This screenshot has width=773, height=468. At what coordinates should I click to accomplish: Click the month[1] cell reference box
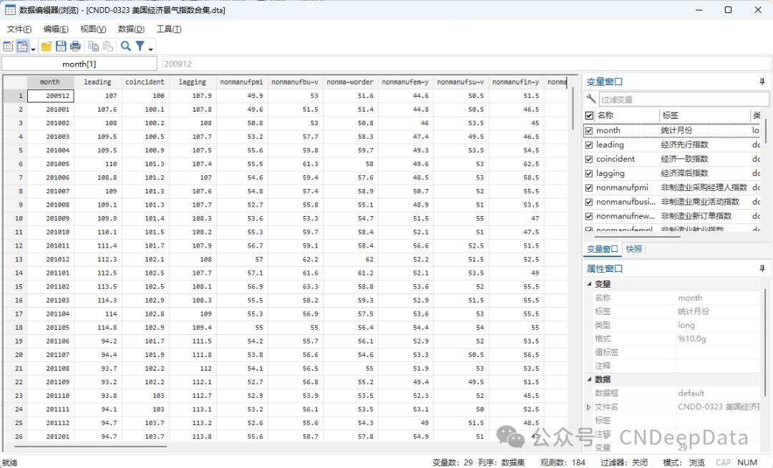coord(79,64)
